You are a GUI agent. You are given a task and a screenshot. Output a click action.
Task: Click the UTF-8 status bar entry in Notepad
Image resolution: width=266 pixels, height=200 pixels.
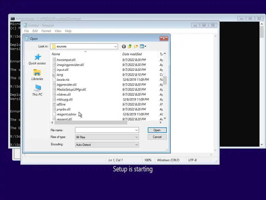tap(192, 160)
